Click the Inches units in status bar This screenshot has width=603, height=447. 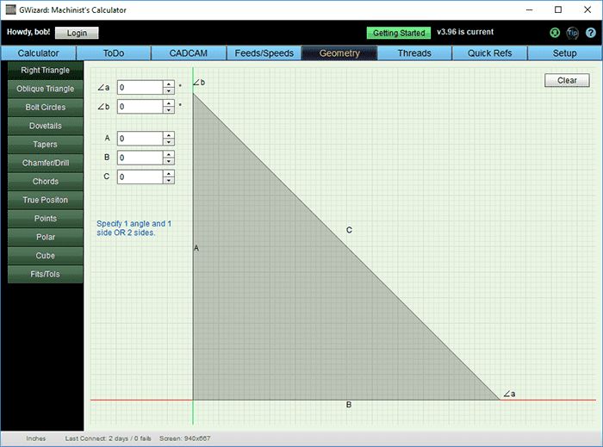pos(36,438)
